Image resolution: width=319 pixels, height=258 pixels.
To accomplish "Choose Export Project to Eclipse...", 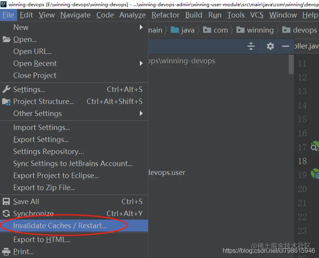I will (x=74, y=175).
